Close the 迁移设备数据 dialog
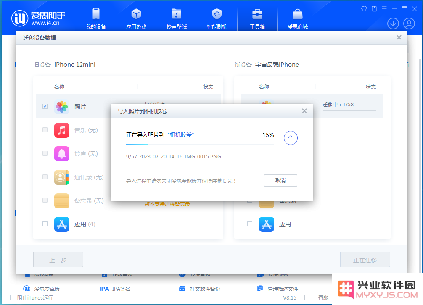 click(399, 37)
